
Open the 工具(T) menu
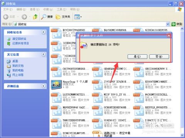tap(62, 10)
